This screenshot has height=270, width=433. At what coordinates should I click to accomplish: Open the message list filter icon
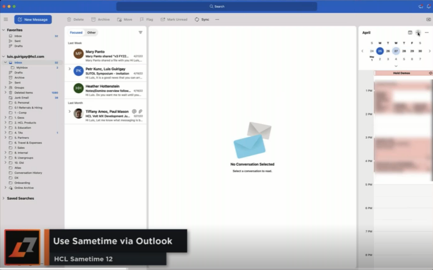coord(140,33)
